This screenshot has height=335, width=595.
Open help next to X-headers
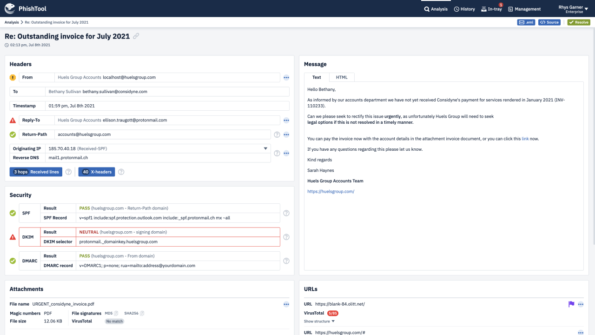121,172
